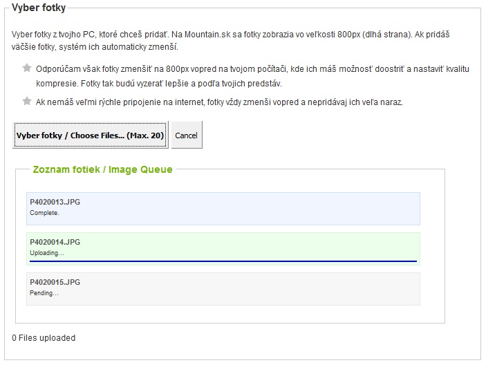Click the Uploading status text

tap(47, 253)
